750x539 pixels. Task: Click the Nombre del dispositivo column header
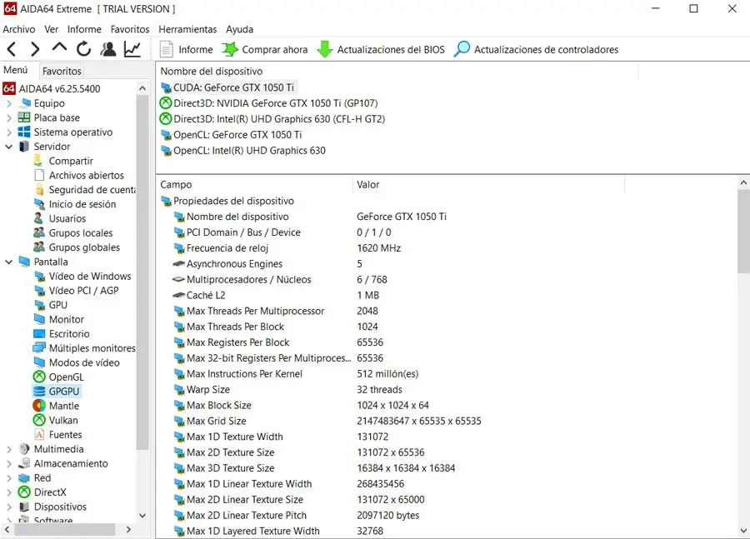[397, 72]
